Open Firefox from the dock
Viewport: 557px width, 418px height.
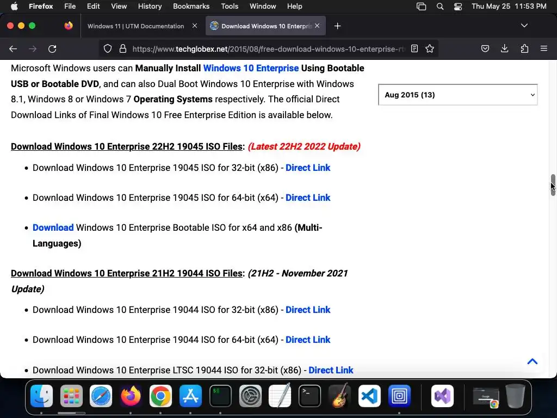[x=131, y=396]
